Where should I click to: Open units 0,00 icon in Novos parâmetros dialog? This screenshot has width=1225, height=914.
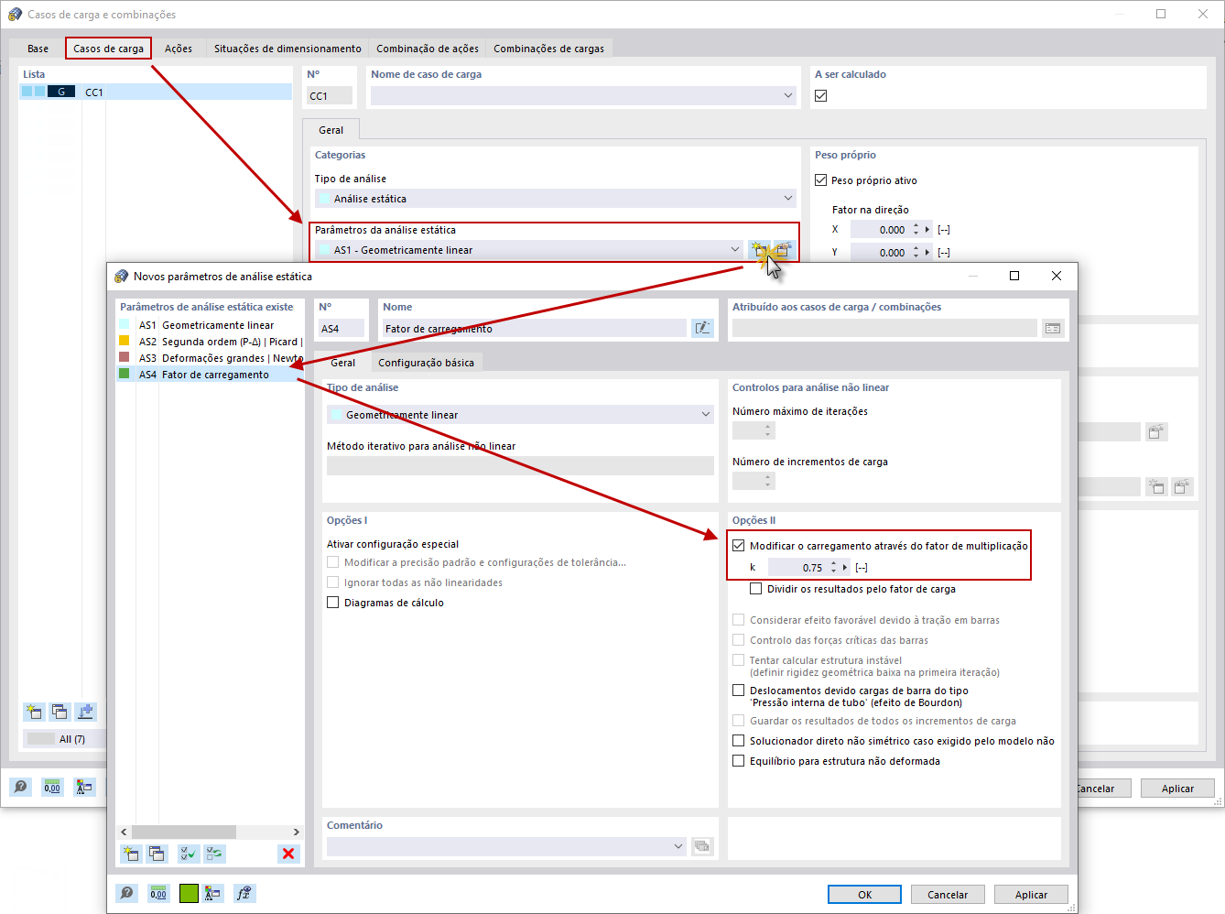tap(158, 893)
